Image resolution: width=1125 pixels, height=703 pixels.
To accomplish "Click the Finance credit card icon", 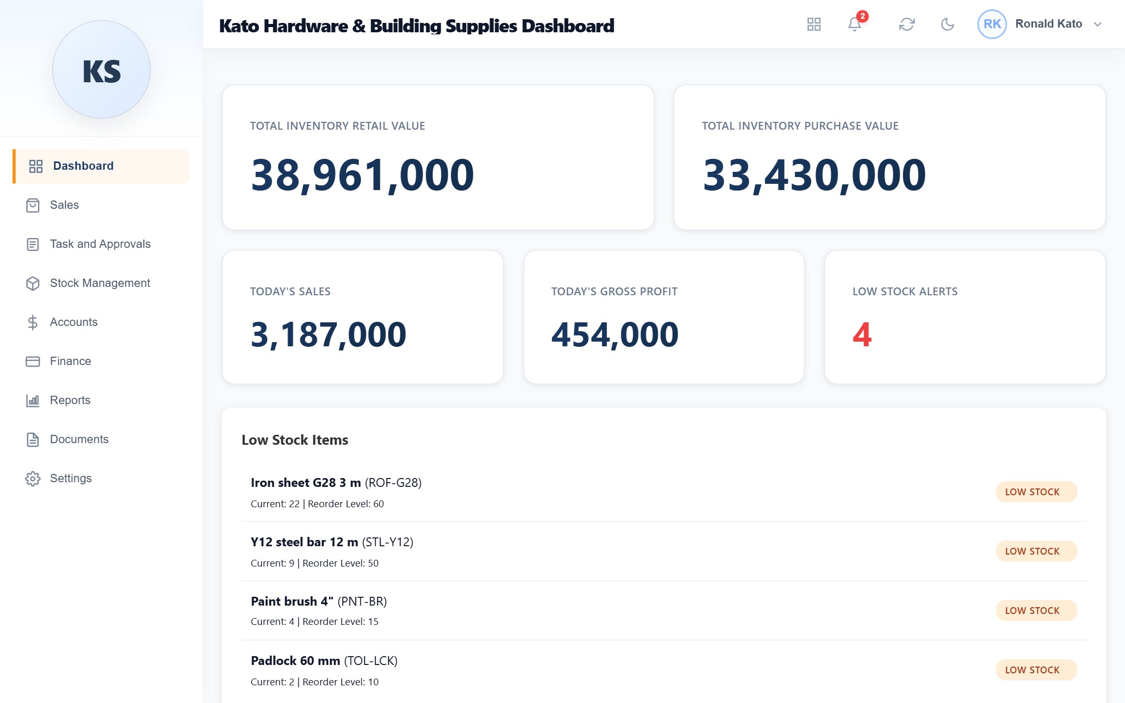I will 33,361.
